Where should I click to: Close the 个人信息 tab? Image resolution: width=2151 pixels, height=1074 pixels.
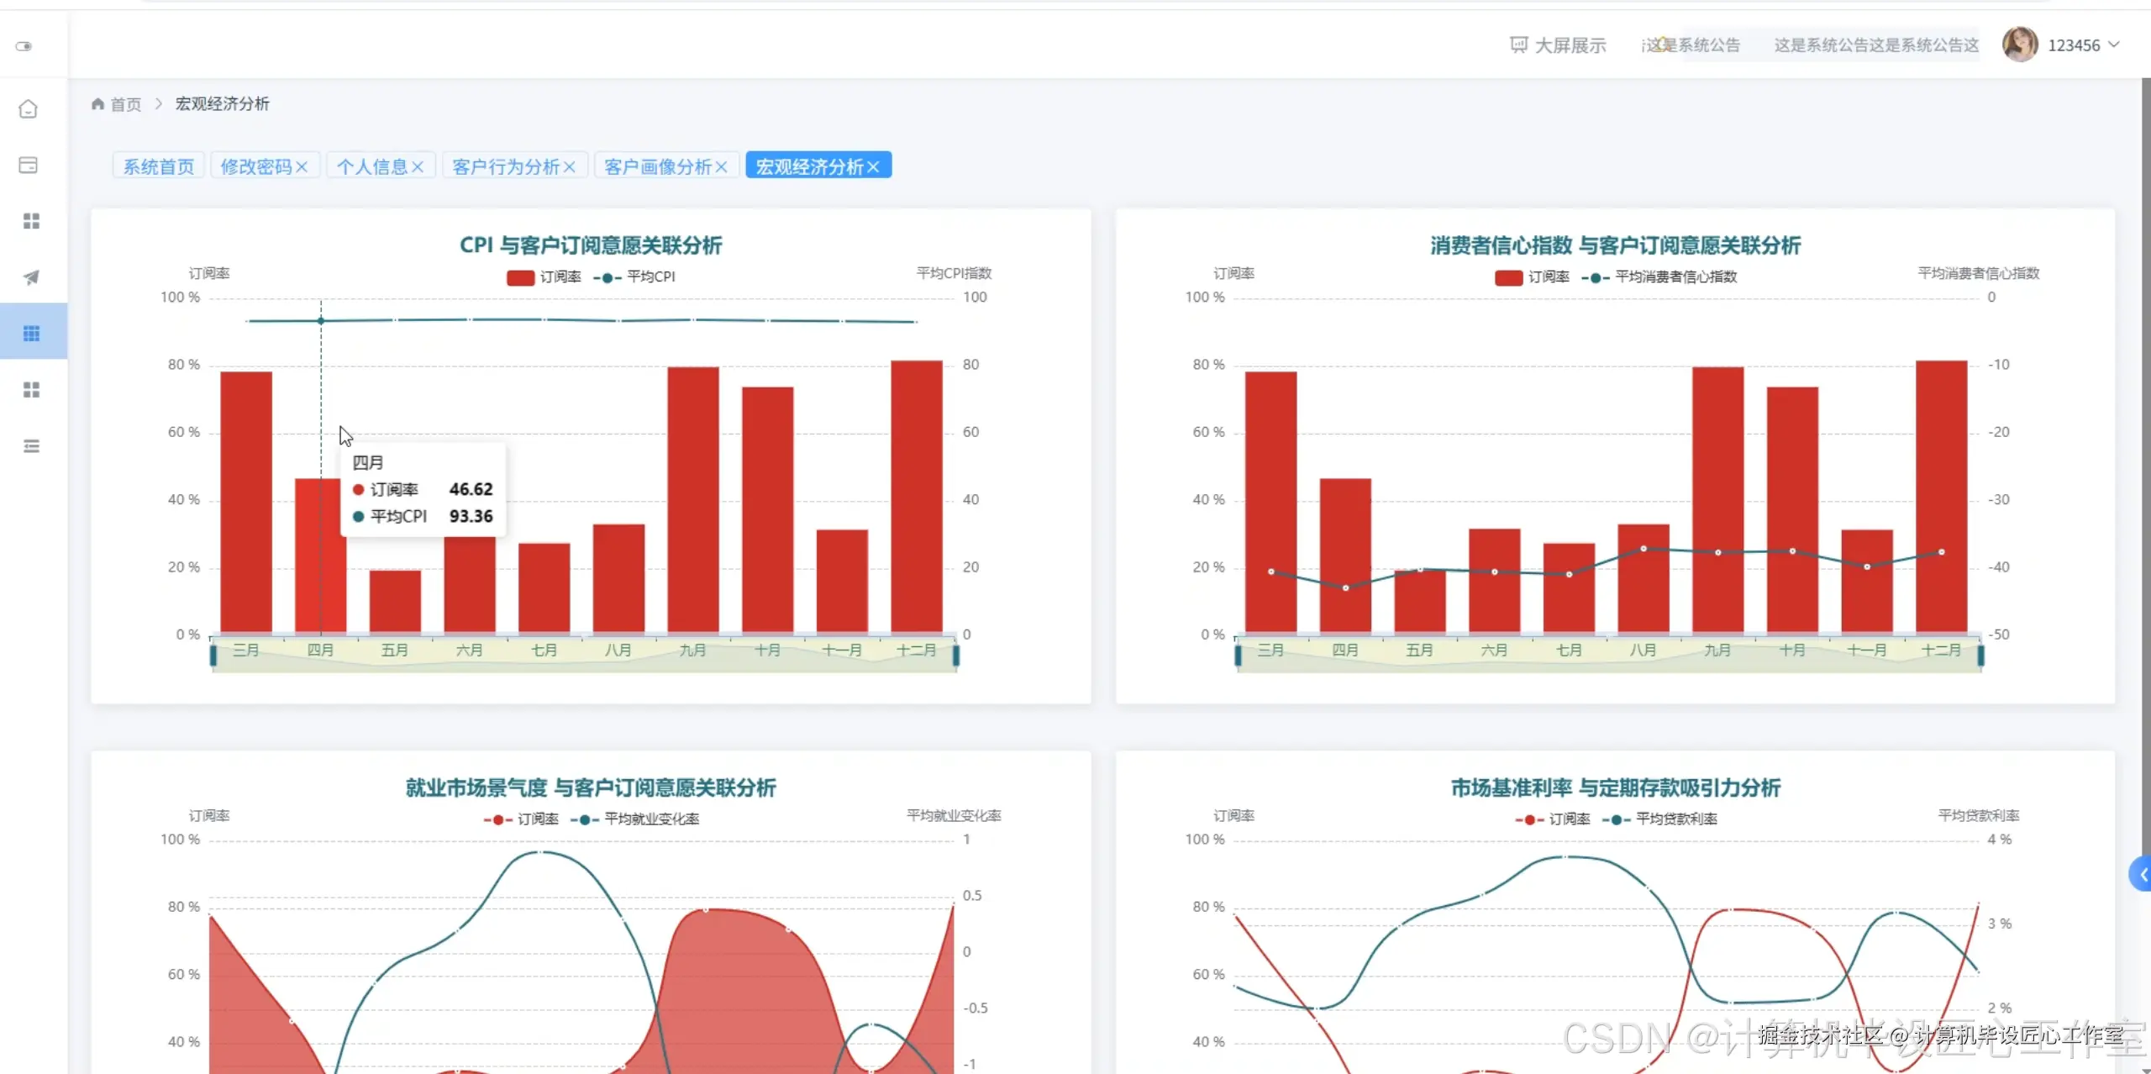(418, 167)
